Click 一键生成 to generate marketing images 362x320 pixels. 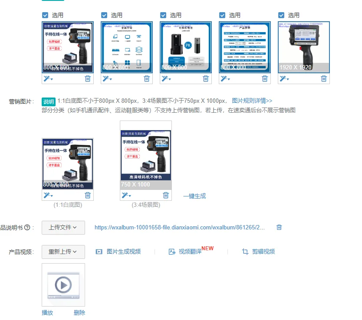pyautogui.click(x=194, y=196)
